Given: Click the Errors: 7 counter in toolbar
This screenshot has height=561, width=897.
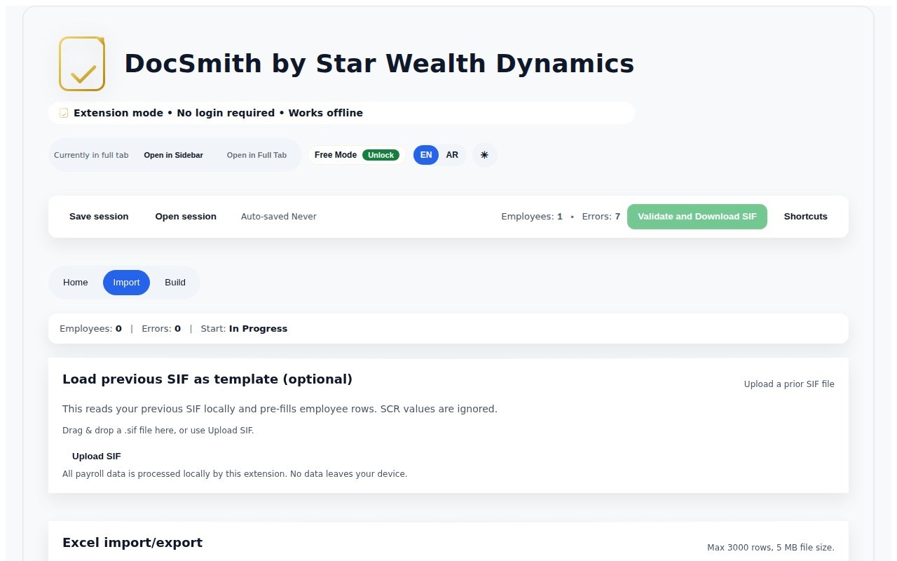Looking at the screenshot, I should click(601, 217).
